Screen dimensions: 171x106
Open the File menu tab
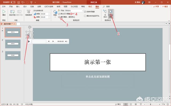coord(4,6)
